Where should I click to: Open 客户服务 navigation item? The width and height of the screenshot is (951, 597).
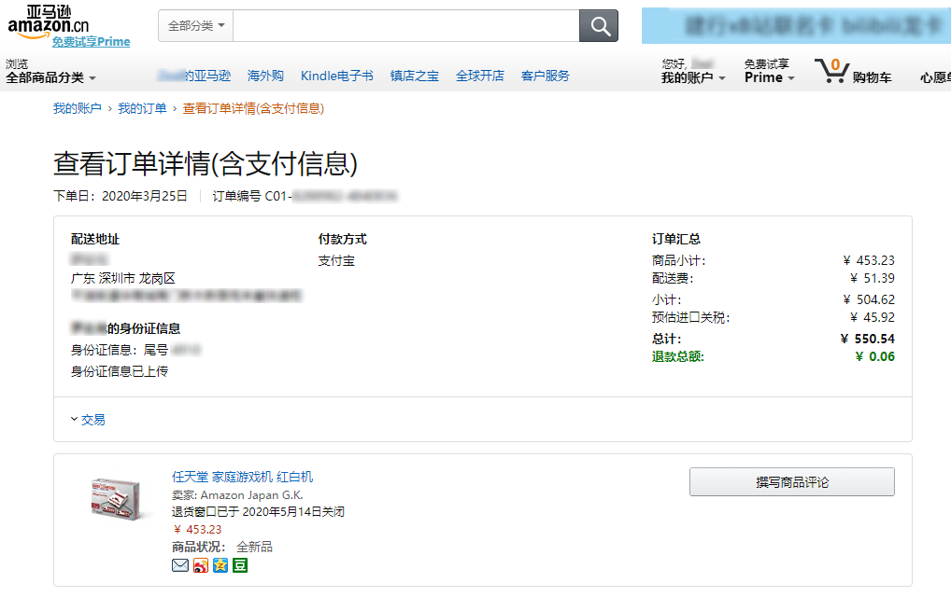(x=546, y=76)
